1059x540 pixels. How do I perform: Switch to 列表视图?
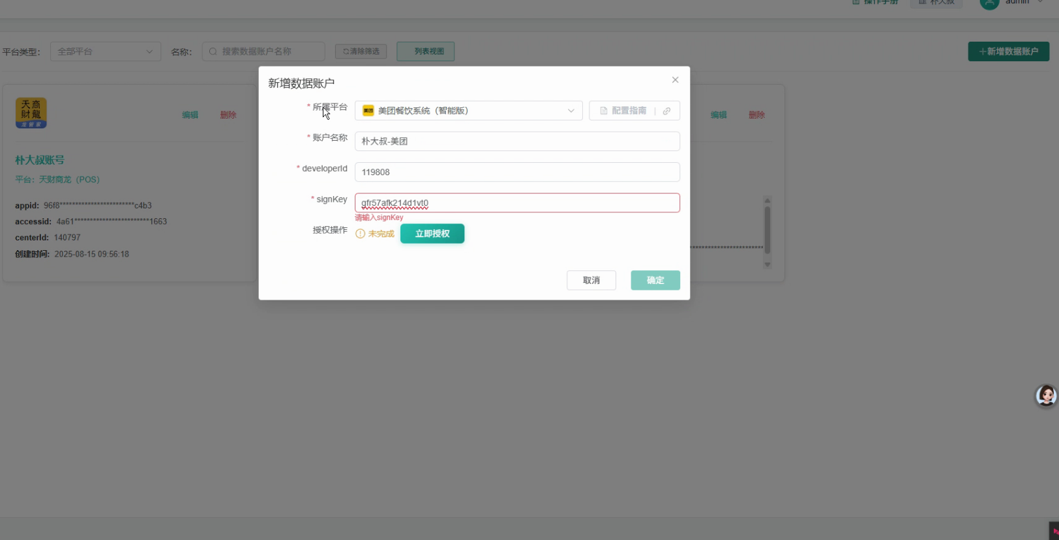point(425,51)
